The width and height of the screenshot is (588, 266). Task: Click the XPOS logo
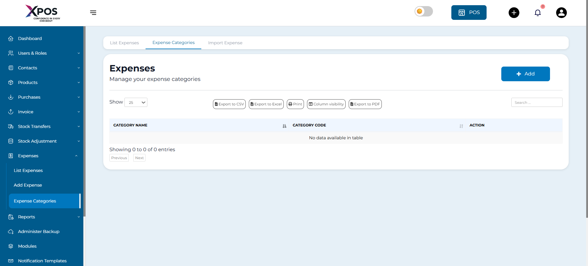43,13
